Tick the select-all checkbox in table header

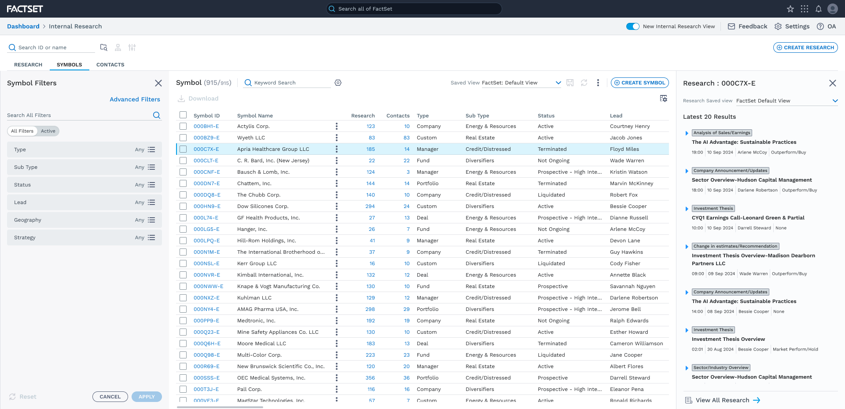point(183,115)
